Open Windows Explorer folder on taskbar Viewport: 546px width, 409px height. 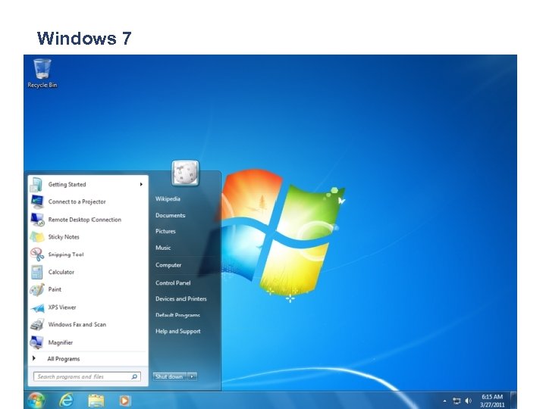tap(96, 401)
